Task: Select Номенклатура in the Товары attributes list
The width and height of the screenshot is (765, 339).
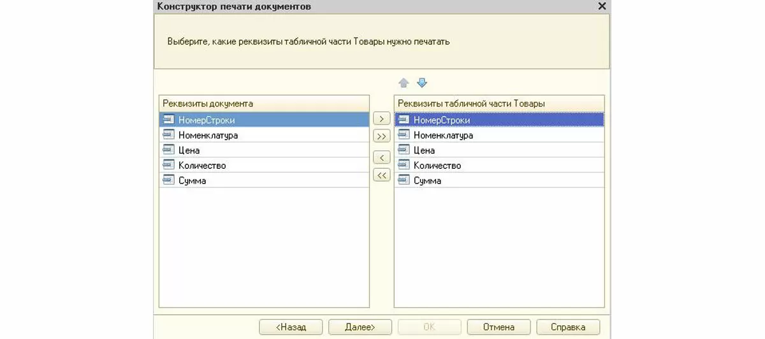Action: tap(442, 135)
